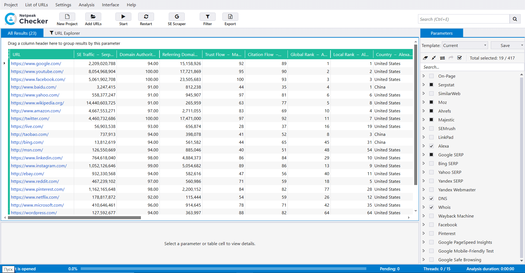The width and height of the screenshot is (525, 273).
Task: Open the https://www.netflix.com/ link
Action: [35, 197]
